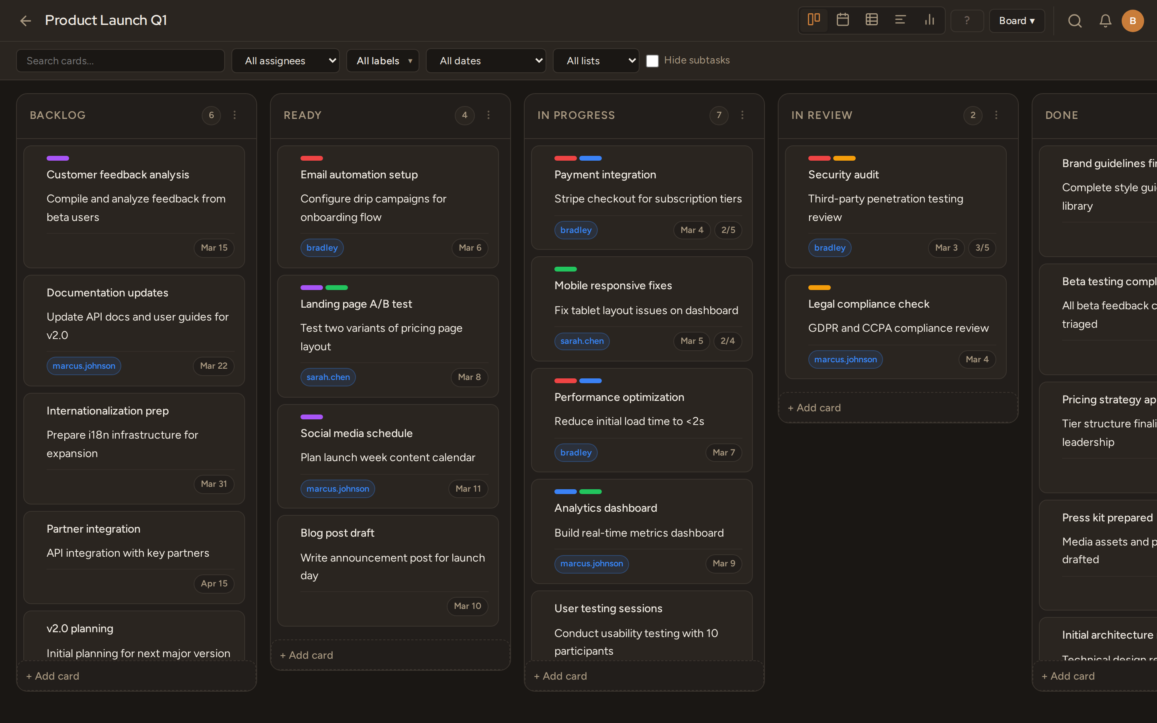Image resolution: width=1157 pixels, height=723 pixels.
Task: Click the red label on Payment integration
Action: click(565, 158)
